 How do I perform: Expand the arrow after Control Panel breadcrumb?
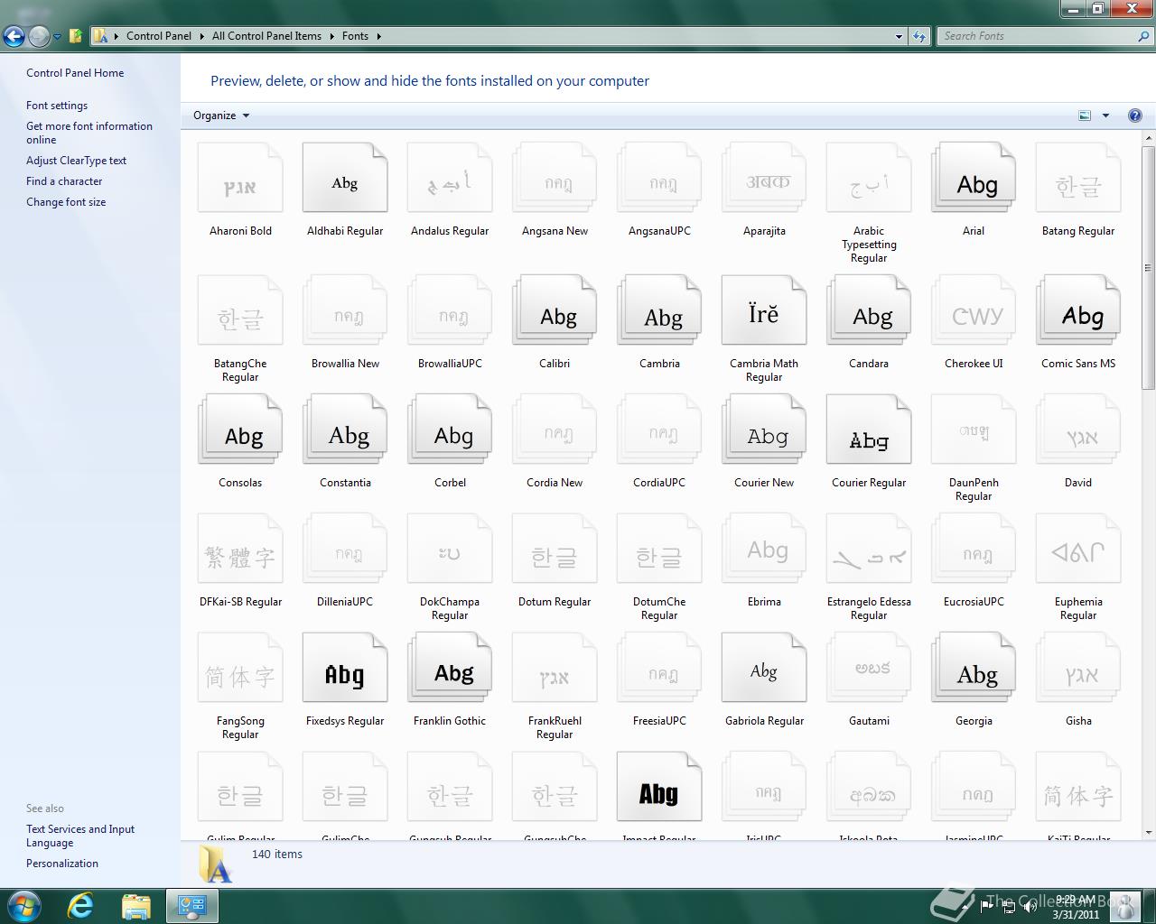pos(201,36)
